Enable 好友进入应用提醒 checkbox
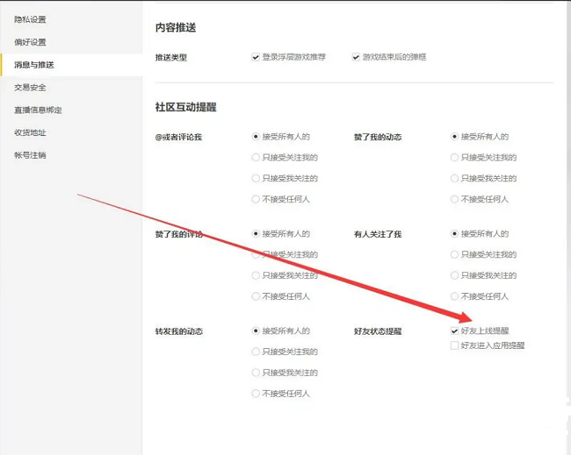The height and width of the screenshot is (455, 571). pos(454,345)
